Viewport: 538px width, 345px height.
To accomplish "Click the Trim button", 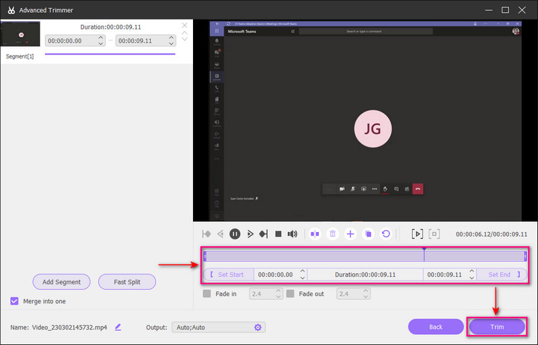I will [497, 327].
